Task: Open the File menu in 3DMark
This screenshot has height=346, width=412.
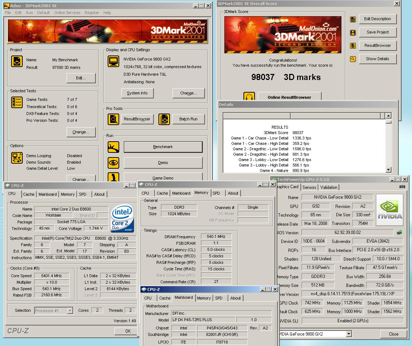Action: pos(8,13)
